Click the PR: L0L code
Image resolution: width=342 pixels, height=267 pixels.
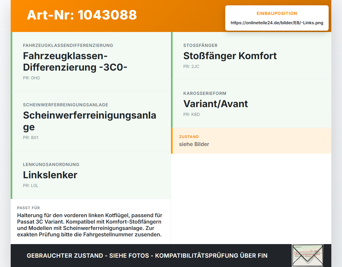pos(31,186)
